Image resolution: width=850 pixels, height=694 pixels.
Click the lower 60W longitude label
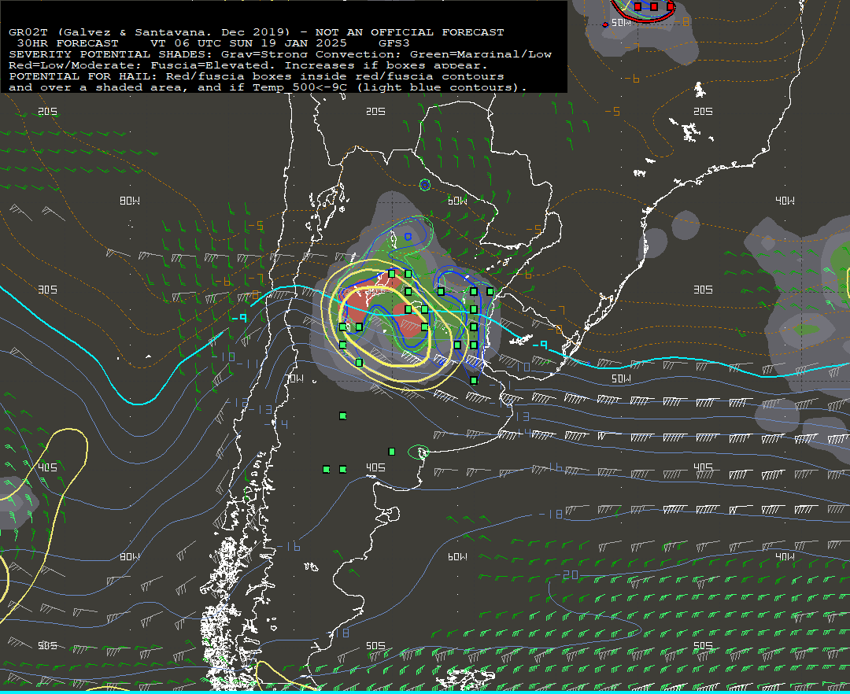tap(457, 557)
